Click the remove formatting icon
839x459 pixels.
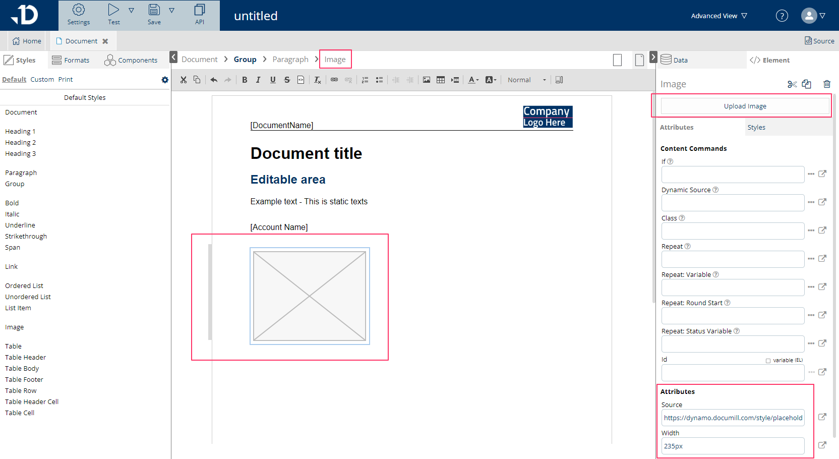pos(317,80)
